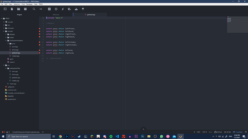
Task: Click the 1:1 cursor position indicator
Action: [43, 132]
